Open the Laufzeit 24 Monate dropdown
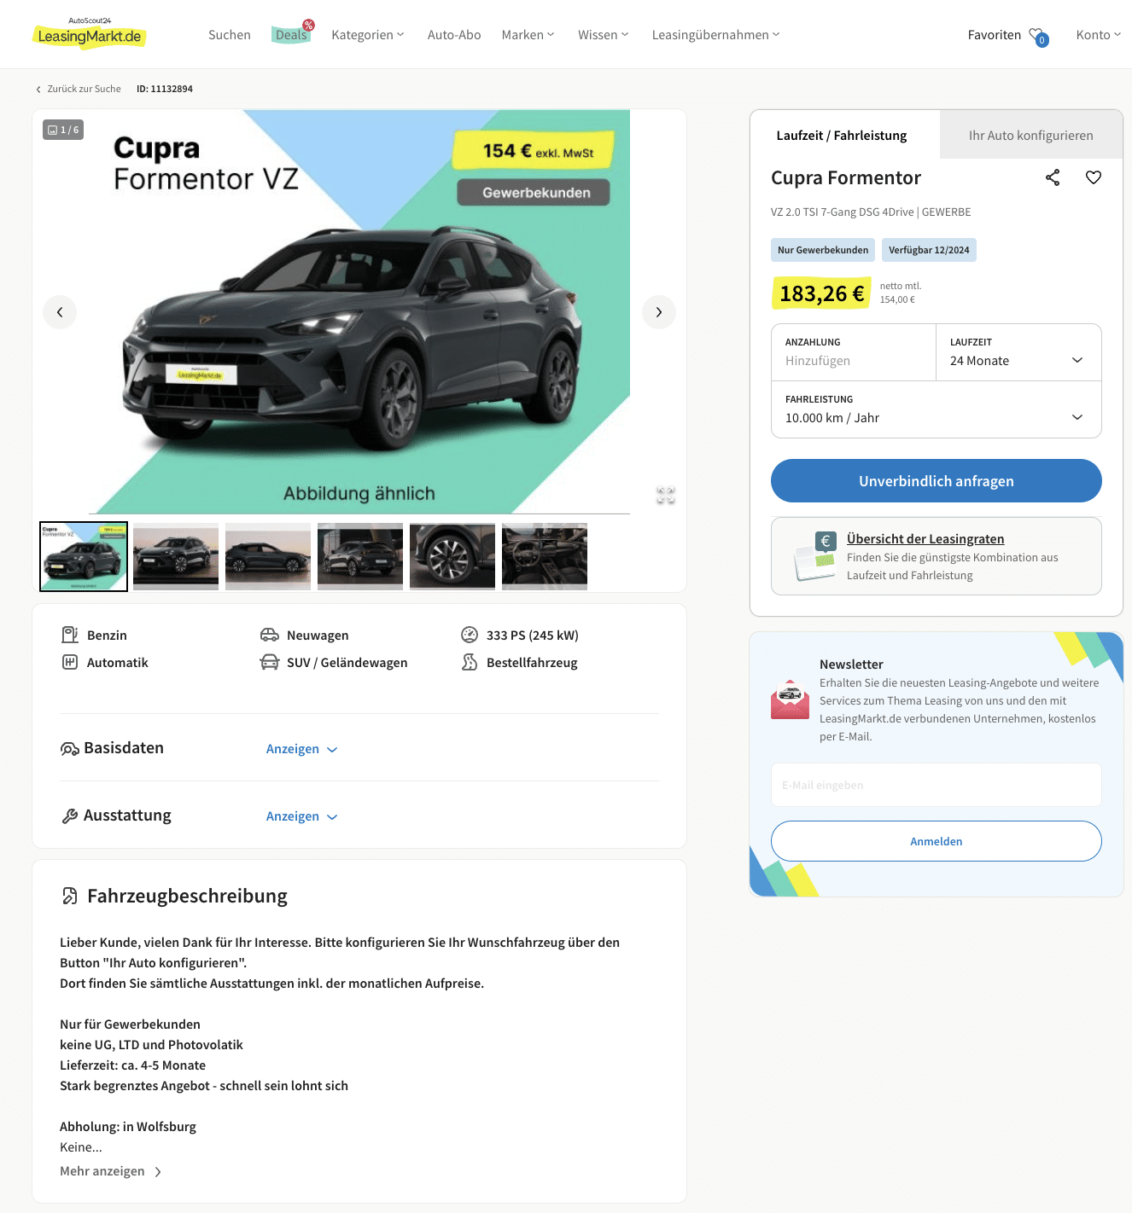The height and width of the screenshot is (1213, 1132). pyautogui.click(x=1018, y=352)
